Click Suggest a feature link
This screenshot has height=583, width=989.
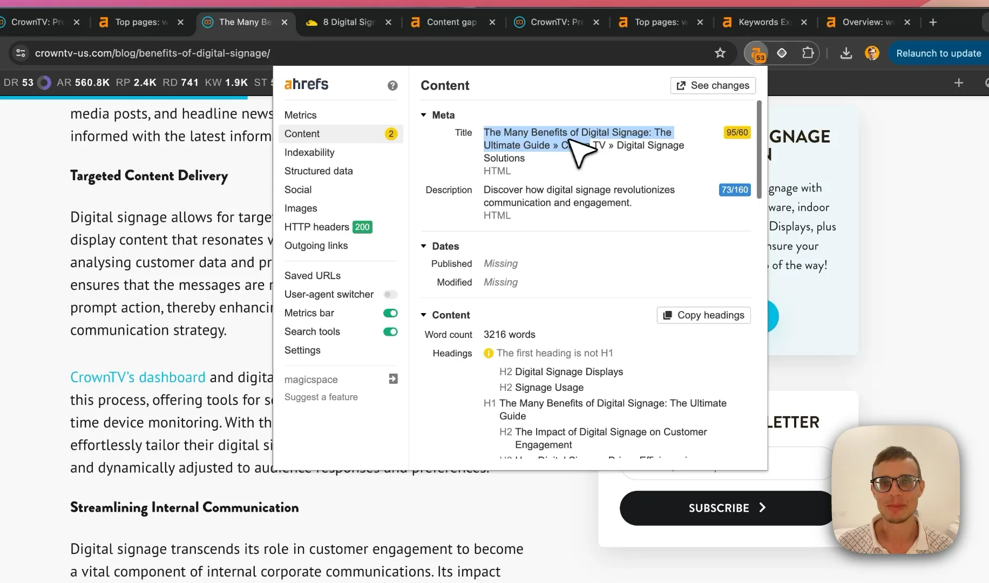321,397
